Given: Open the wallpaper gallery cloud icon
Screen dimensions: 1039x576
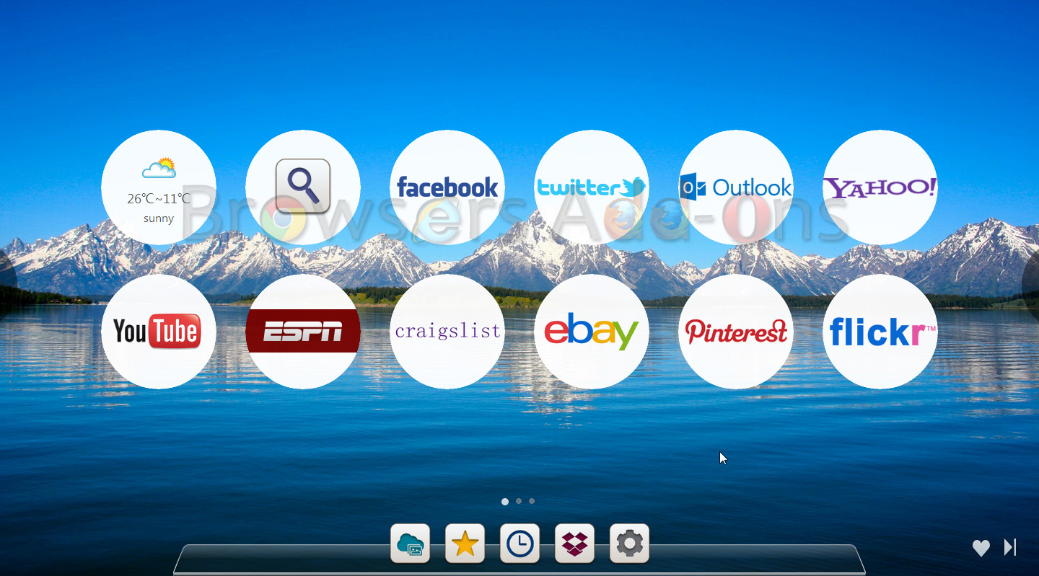Looking at the screenshot, I should click(410, 544).
